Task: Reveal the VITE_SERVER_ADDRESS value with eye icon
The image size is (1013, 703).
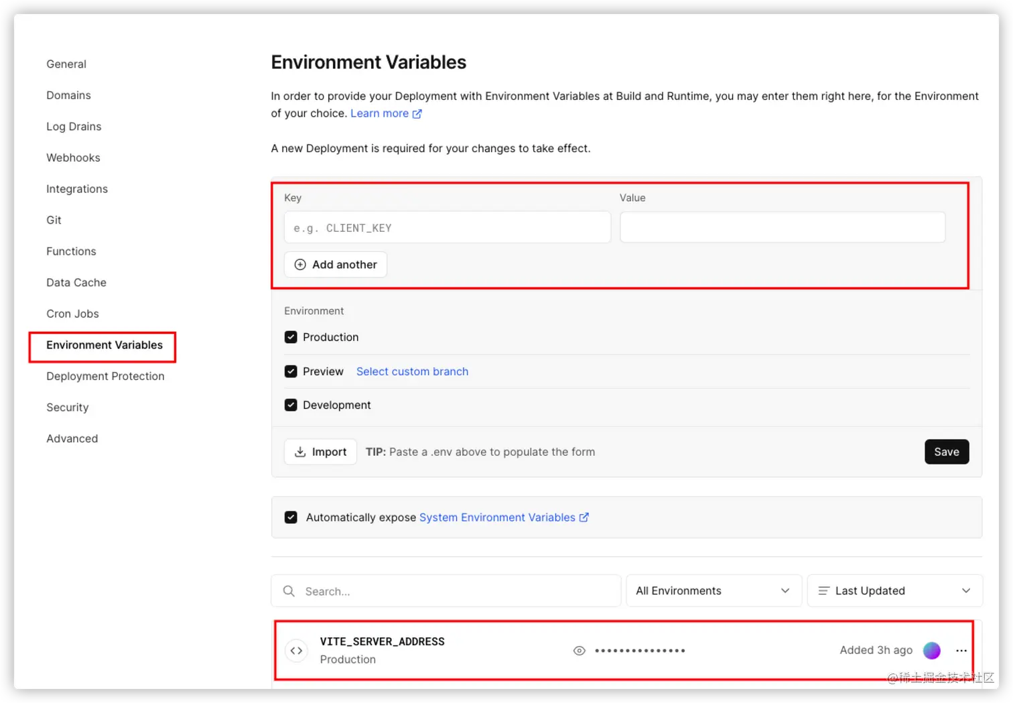Action: tap(580, 651)
